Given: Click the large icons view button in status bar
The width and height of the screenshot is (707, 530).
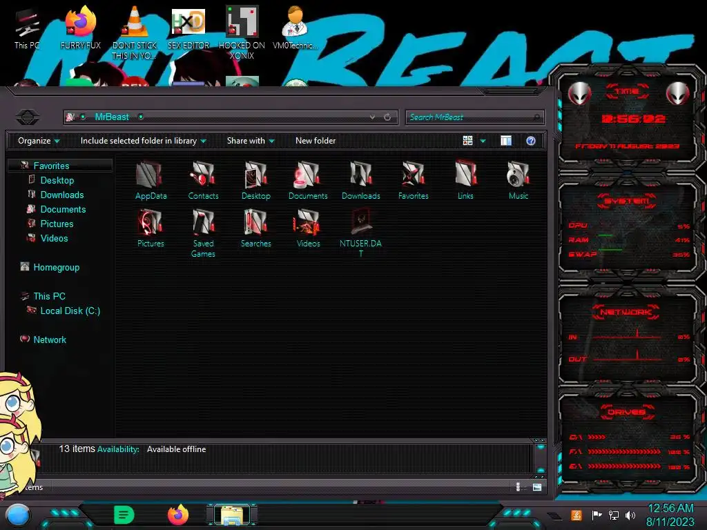Looking at the screenshot, I should click(x=536, y=487).
